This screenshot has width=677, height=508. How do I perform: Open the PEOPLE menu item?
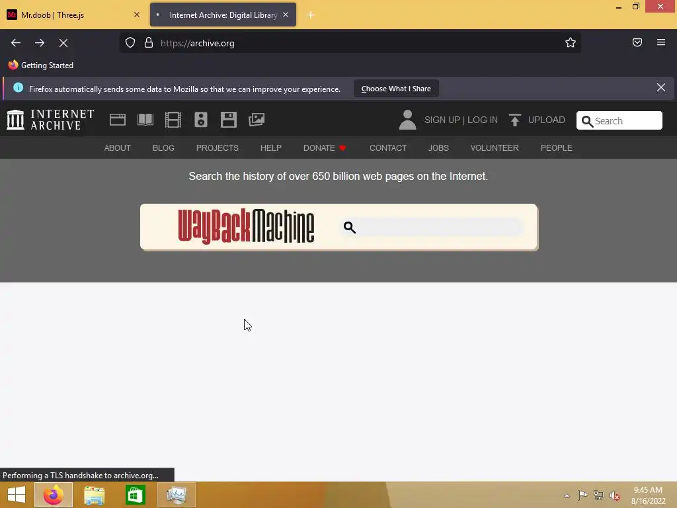[556, 148]
